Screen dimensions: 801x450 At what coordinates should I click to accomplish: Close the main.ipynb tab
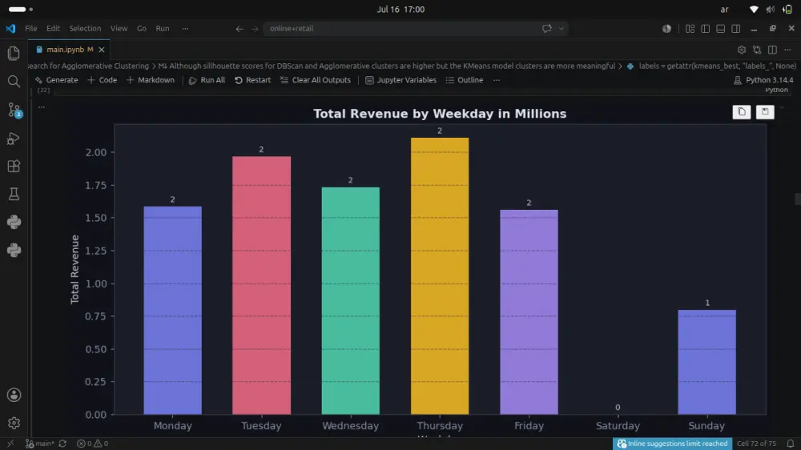pos(102,50)
